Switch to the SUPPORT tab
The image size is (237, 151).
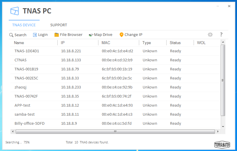(59, 25)
